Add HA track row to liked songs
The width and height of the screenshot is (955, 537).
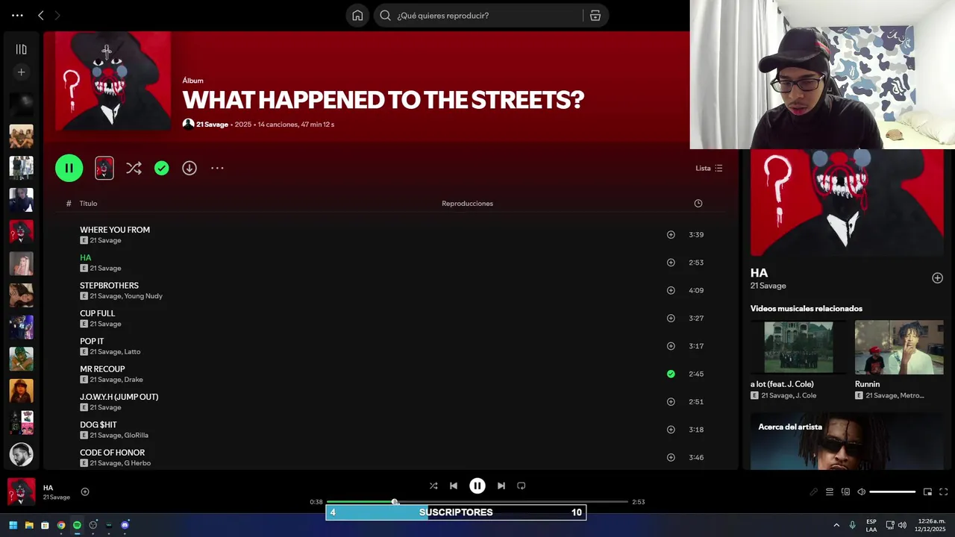[671, 263]
